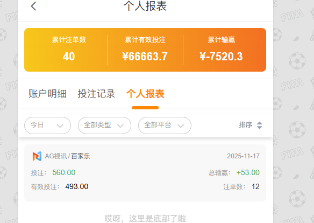Click the chevron in 全部类型 dropdown
The height and width of the screenshot is (223, 314).
[120, 126]
